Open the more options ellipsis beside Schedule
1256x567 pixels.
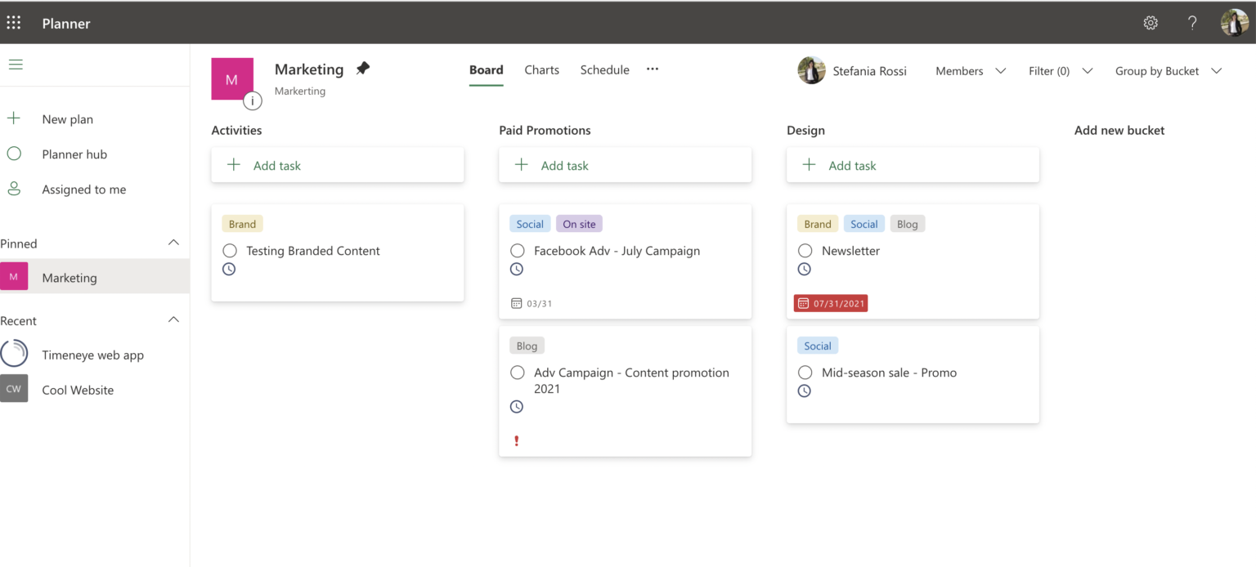coord(653,69)
